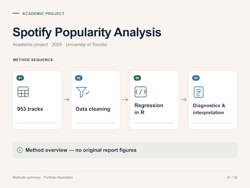Click the 'Regression in R' label
The image size is (250, 188).
pyautogui.click(x=149, y=109)
